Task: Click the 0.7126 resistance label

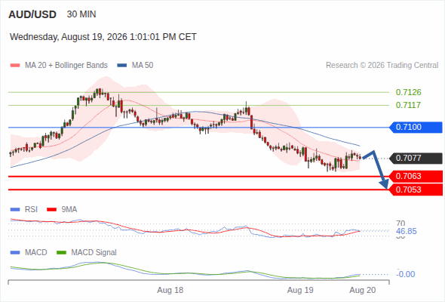Action: tap(408, 92)
